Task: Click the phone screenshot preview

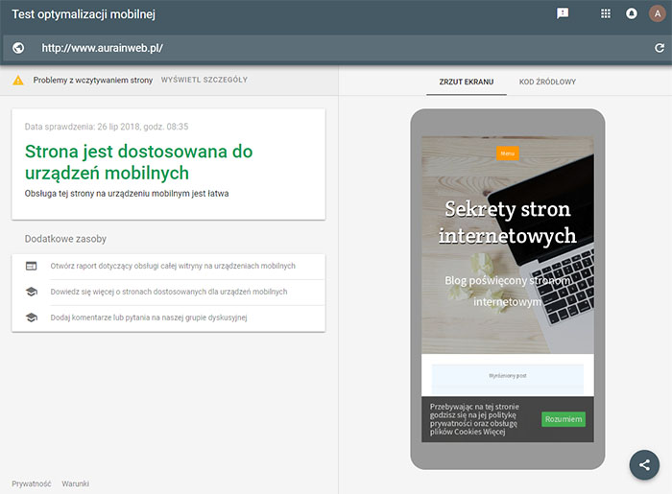Action: 508,290
